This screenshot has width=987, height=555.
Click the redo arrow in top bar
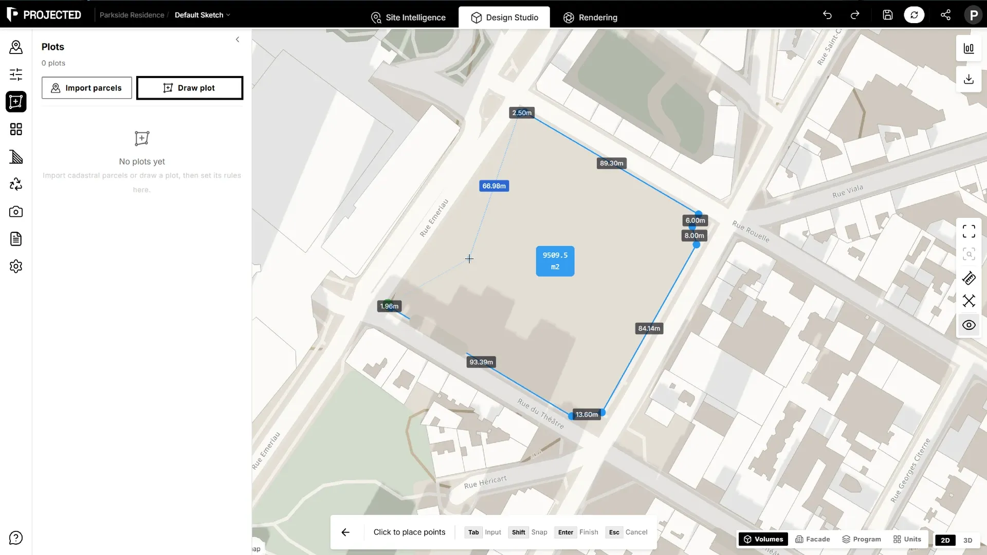[855, 15]
